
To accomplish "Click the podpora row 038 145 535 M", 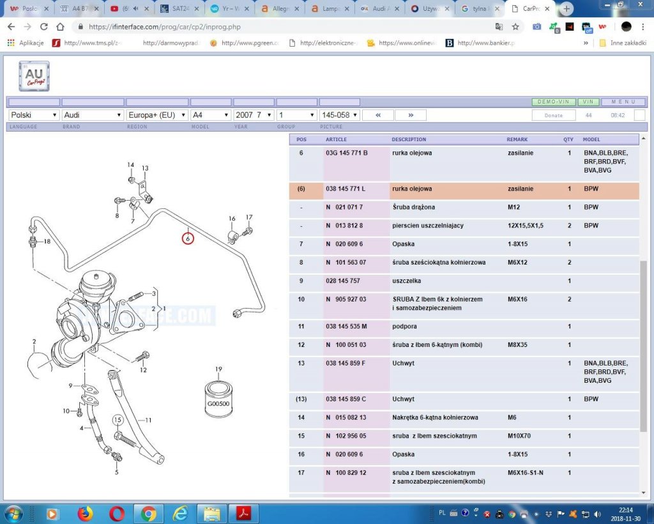I will (464, 328).
